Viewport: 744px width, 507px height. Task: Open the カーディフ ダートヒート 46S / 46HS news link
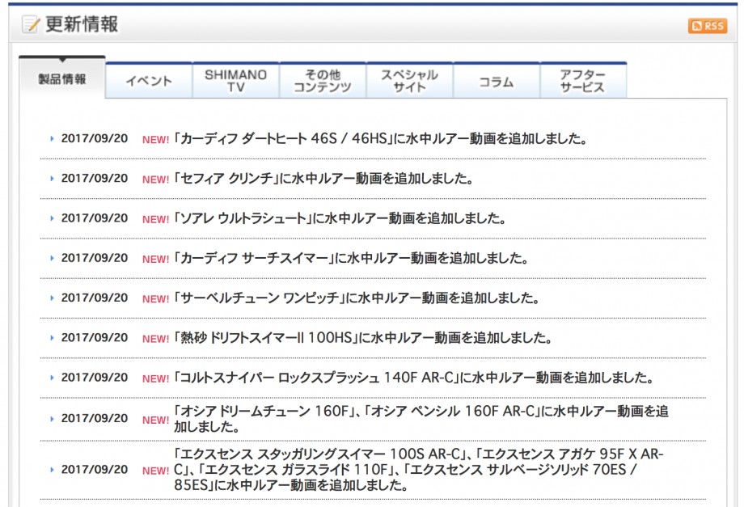click(x=381, y=138)
